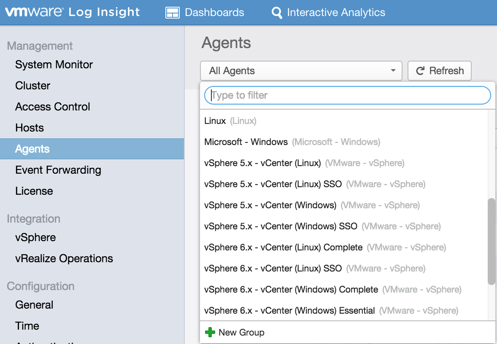Screen dimensions: 497x344
Task: Choose Microsoft - Windows agent group
Action: tap(246, 142)
